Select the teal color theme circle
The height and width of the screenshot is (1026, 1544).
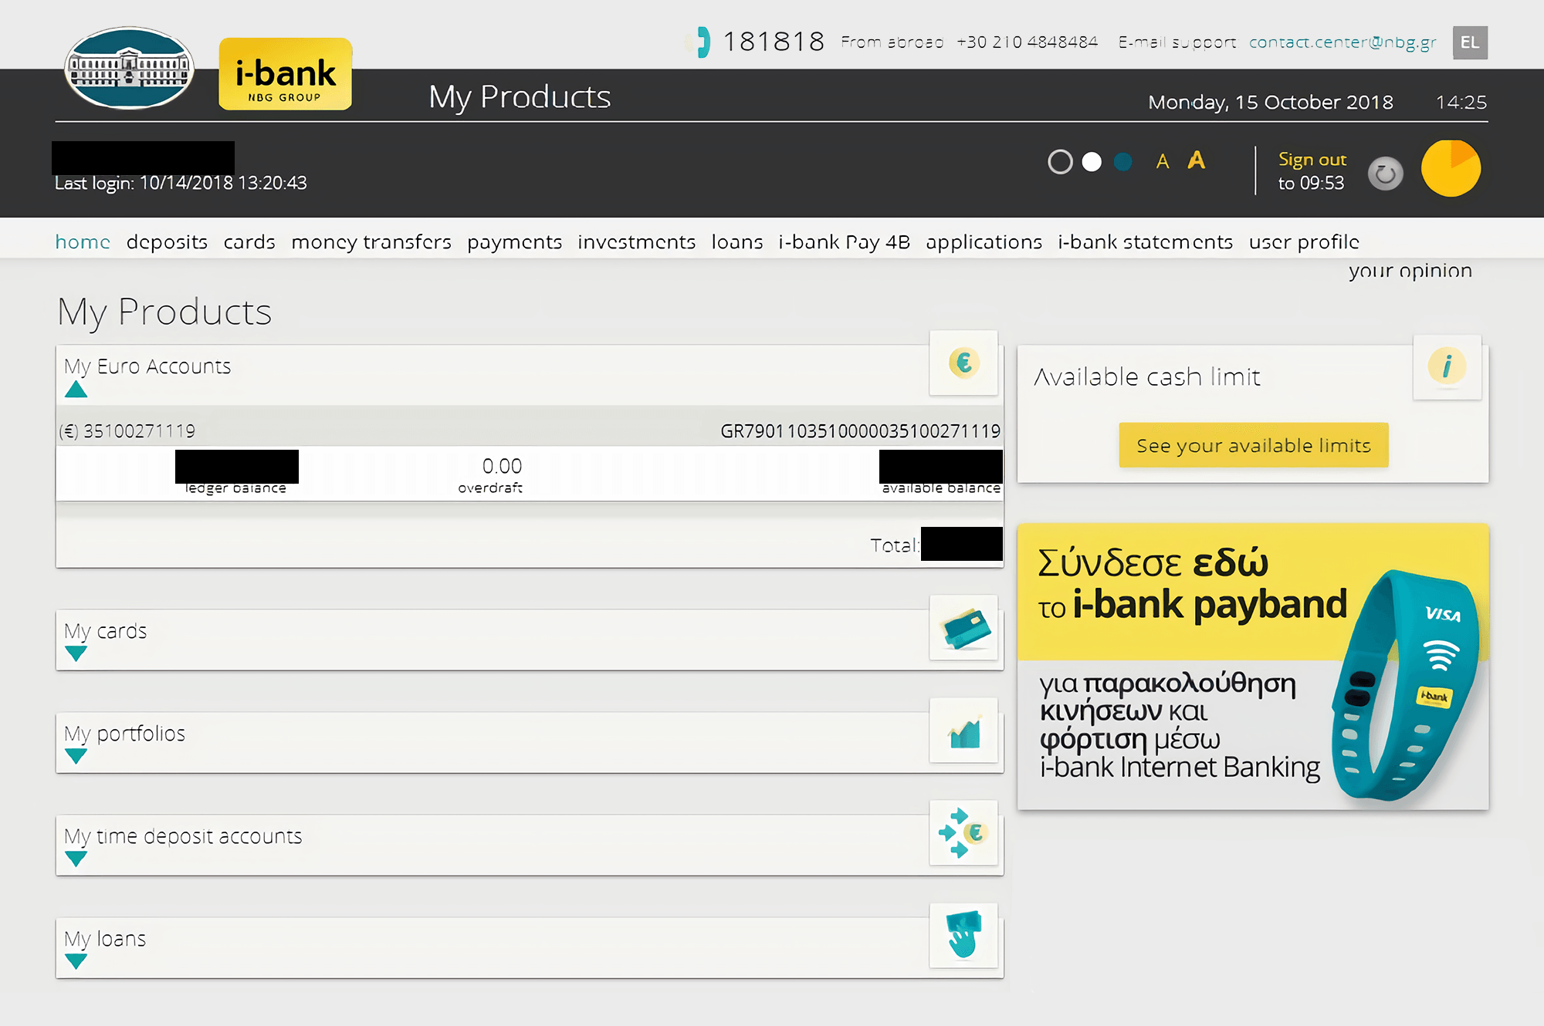coord(1123,162)
